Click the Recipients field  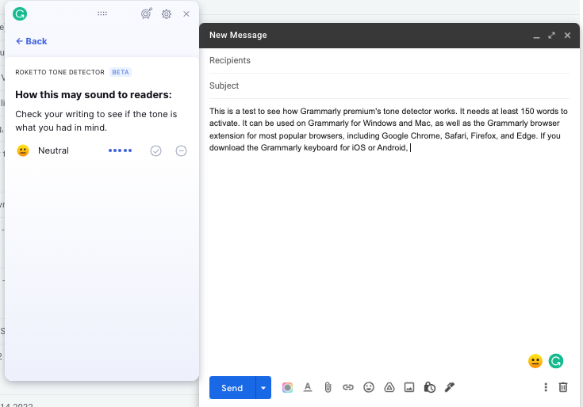(389, 60)
